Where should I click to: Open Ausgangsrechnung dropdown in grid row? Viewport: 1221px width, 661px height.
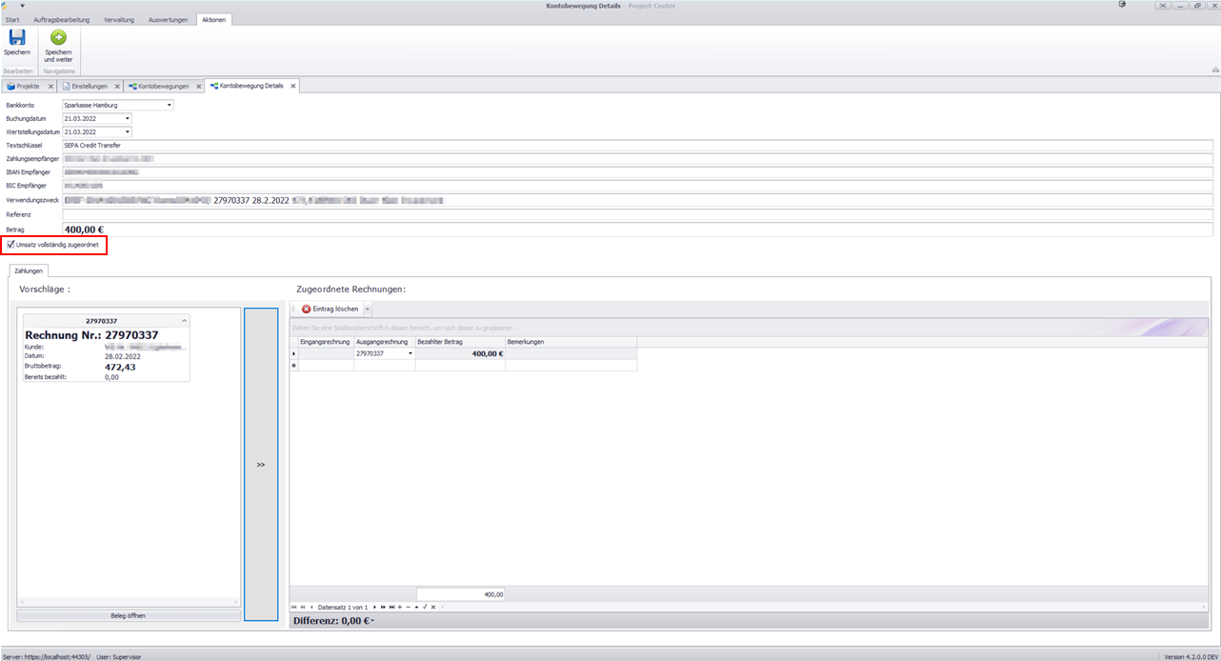(x=410, y=353)
